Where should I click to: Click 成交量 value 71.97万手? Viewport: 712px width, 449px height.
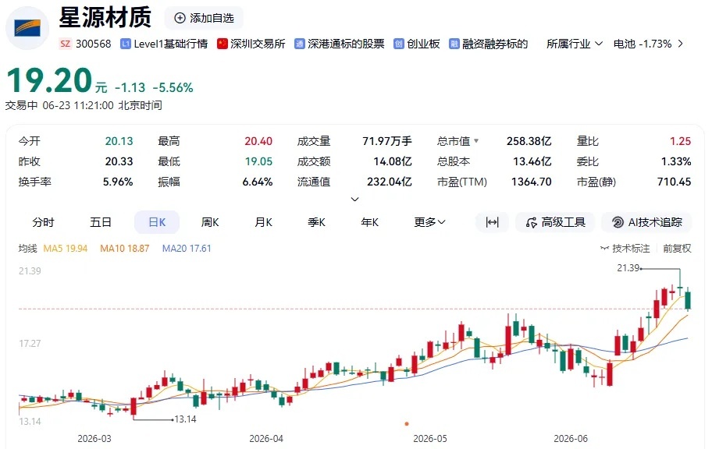tap(387, 141)
